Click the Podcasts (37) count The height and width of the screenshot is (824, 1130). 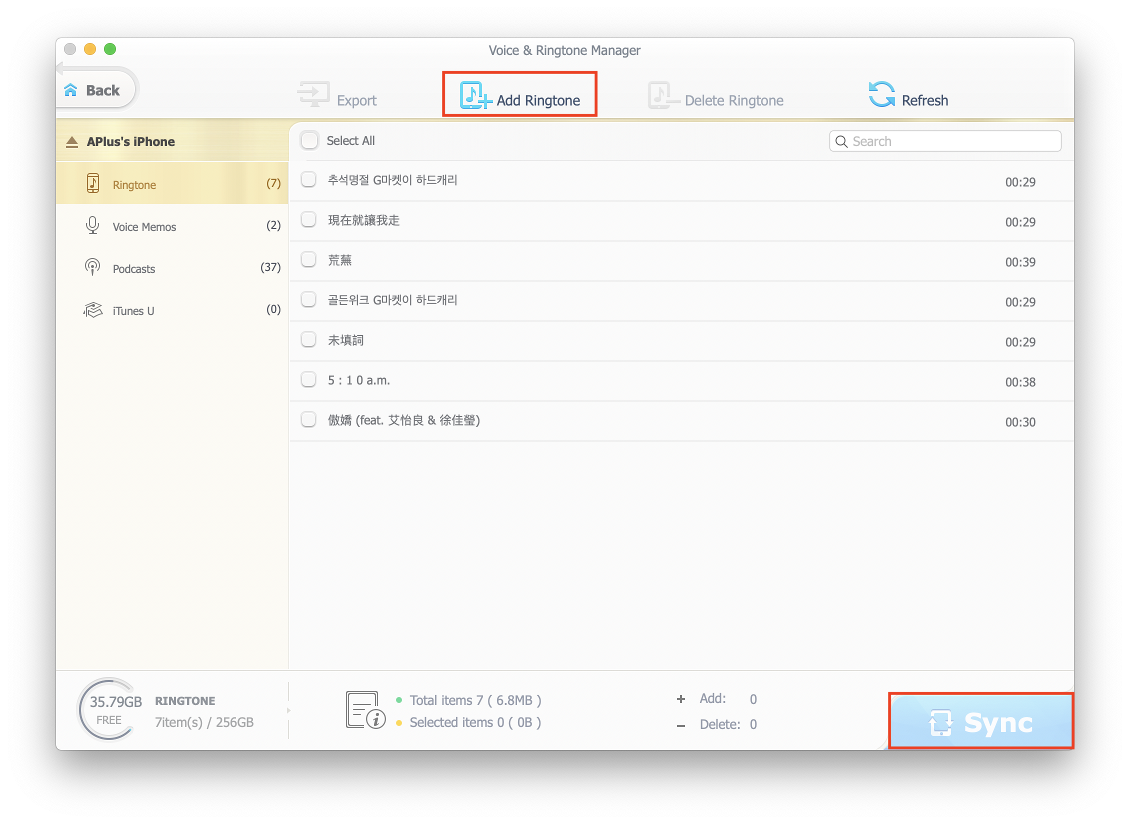(270, 267)
